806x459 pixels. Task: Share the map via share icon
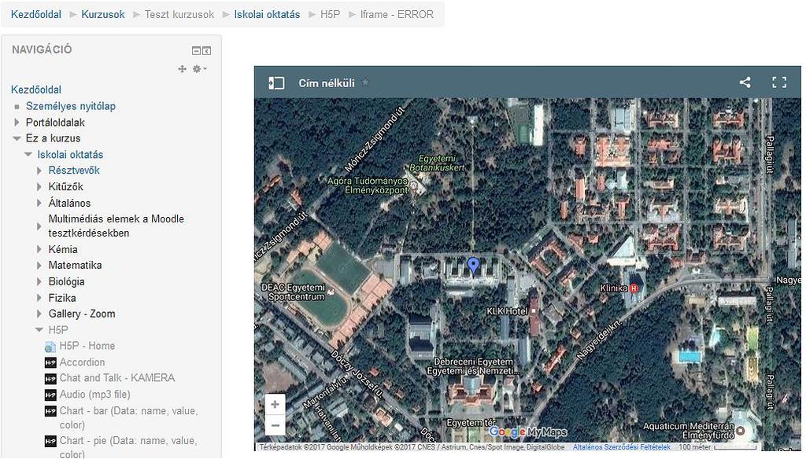[x=745, y=83]
